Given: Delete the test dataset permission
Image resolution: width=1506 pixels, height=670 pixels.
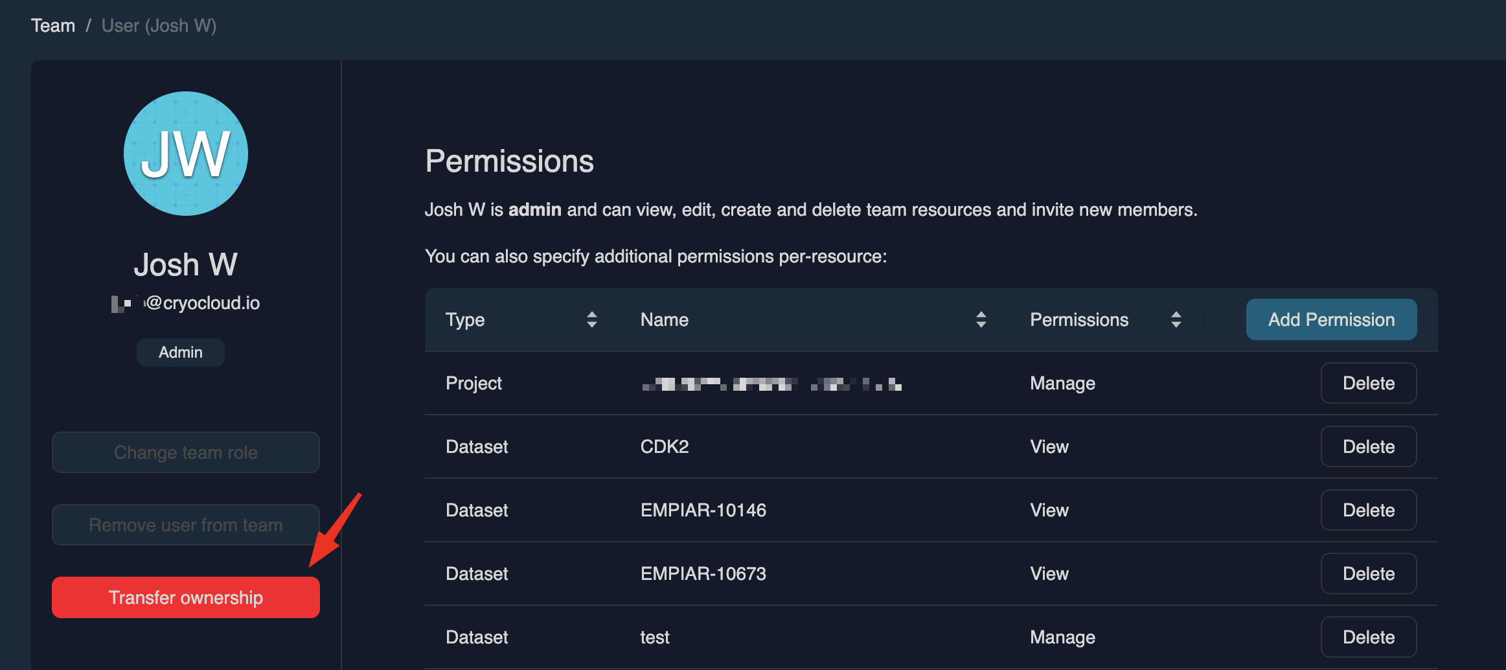Looking at the screenshot, I should click(1368, 637).
